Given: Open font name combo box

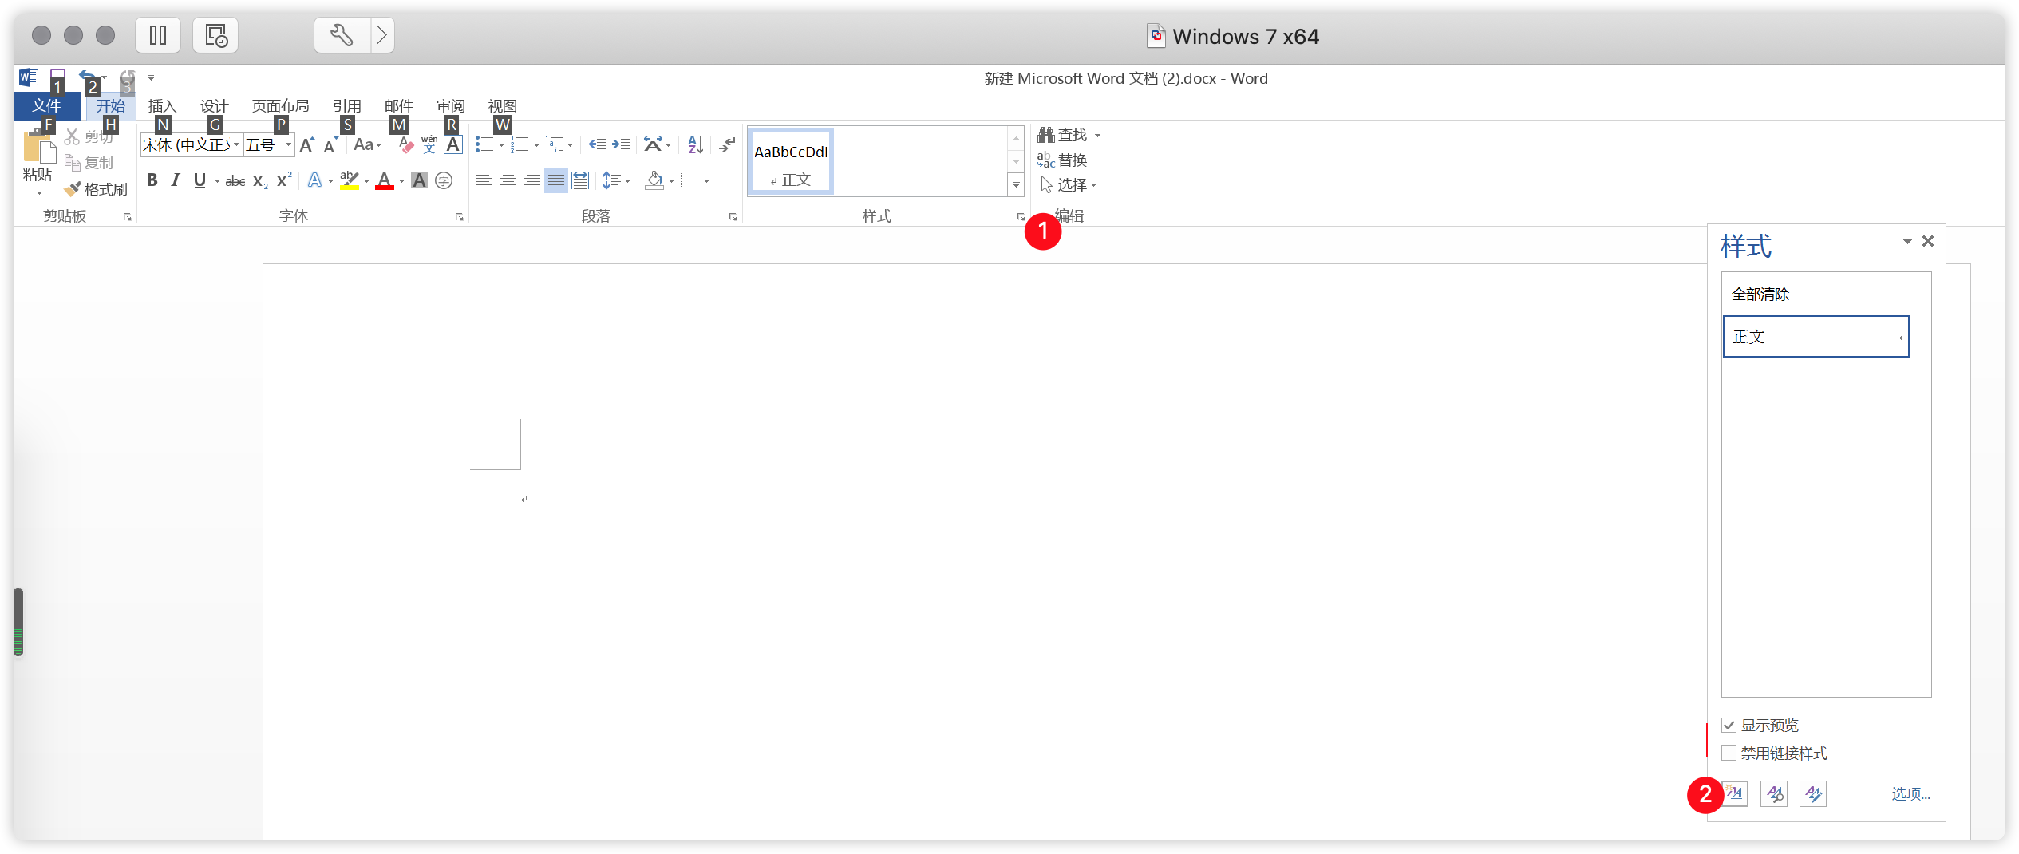Looking at the screenshot, I should click(192, 144).
